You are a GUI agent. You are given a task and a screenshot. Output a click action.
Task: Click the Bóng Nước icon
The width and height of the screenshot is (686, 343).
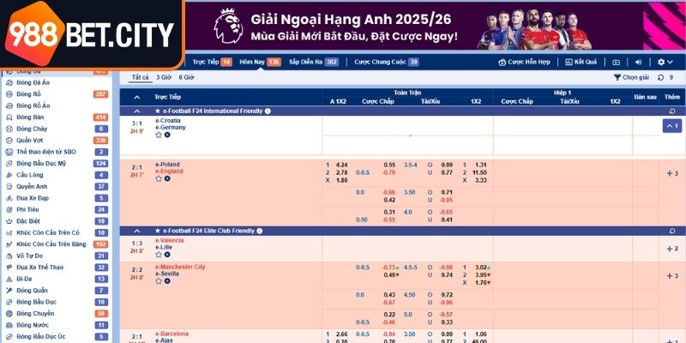[x=9, y=325]
